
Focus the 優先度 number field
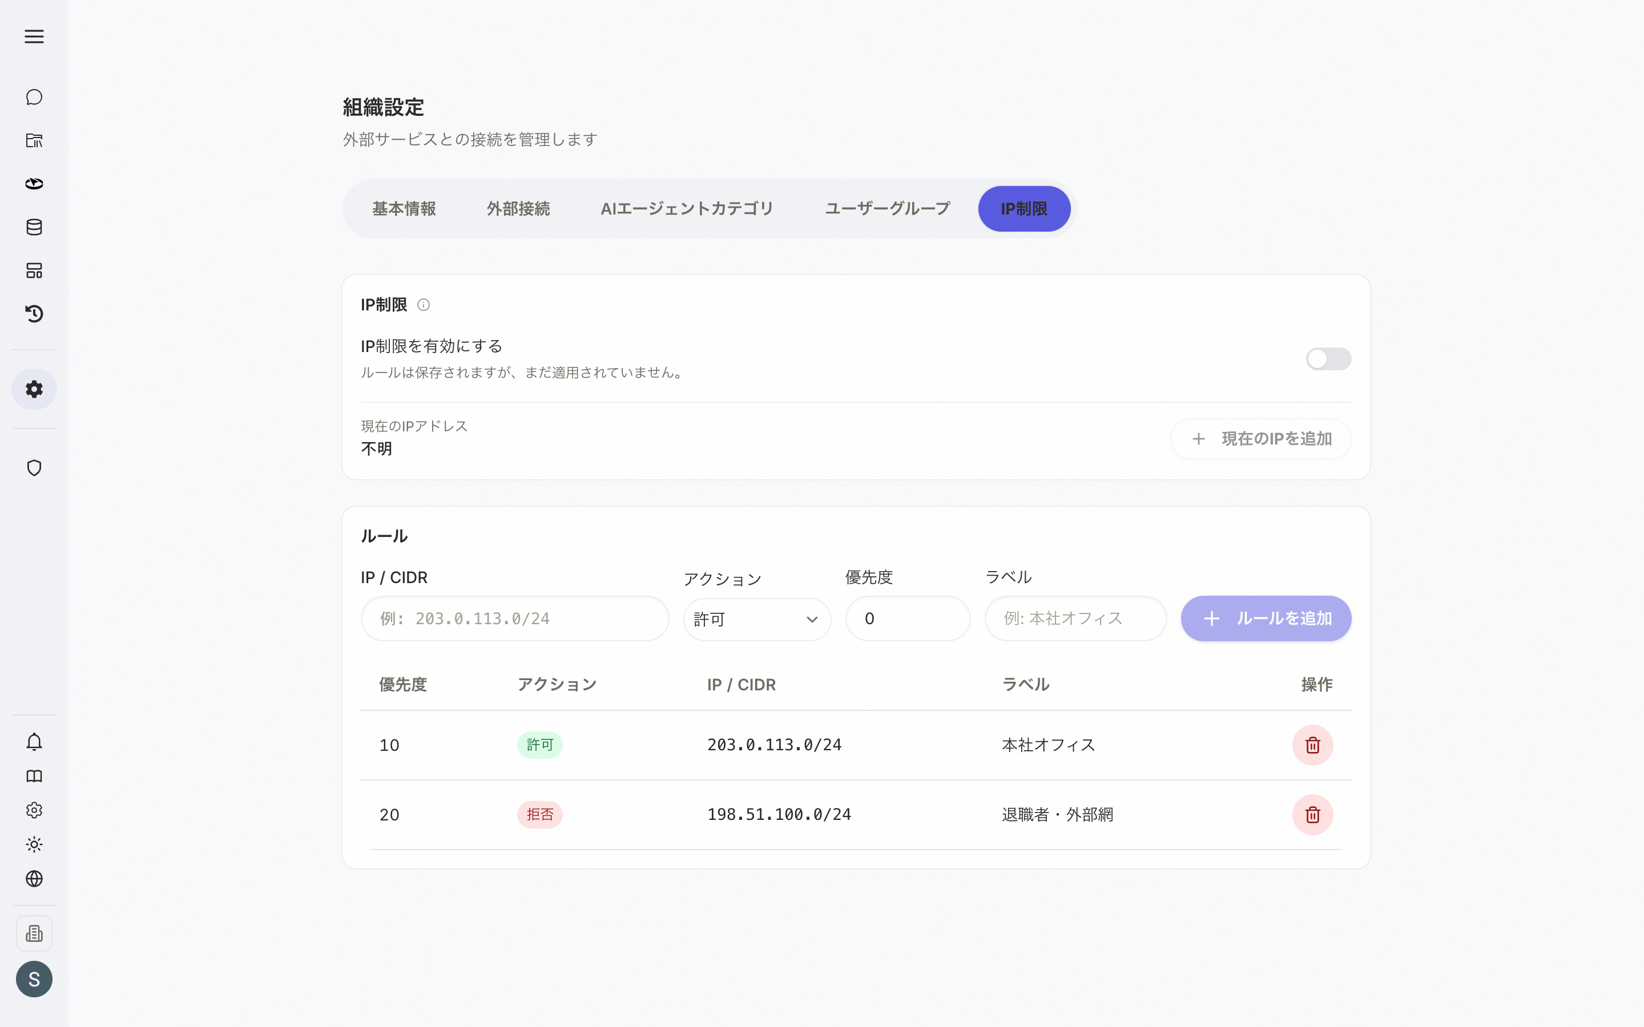(x=908, y=618)
